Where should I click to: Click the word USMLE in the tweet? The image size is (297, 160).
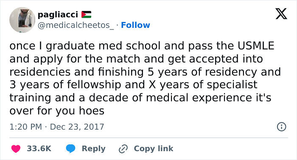coord(256,46)
